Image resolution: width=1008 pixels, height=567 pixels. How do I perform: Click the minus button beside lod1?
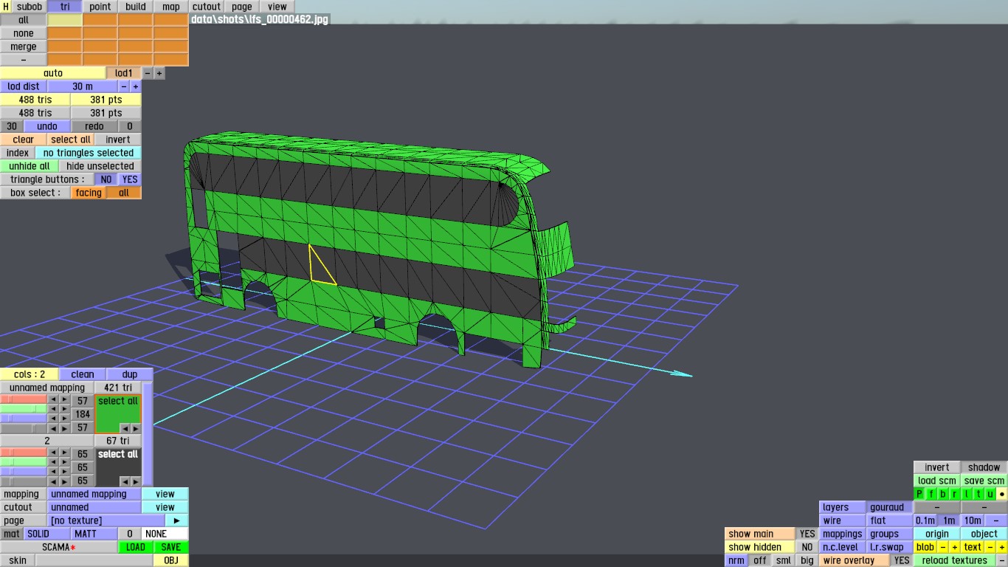pyautogui.click(x=148, y=73)
